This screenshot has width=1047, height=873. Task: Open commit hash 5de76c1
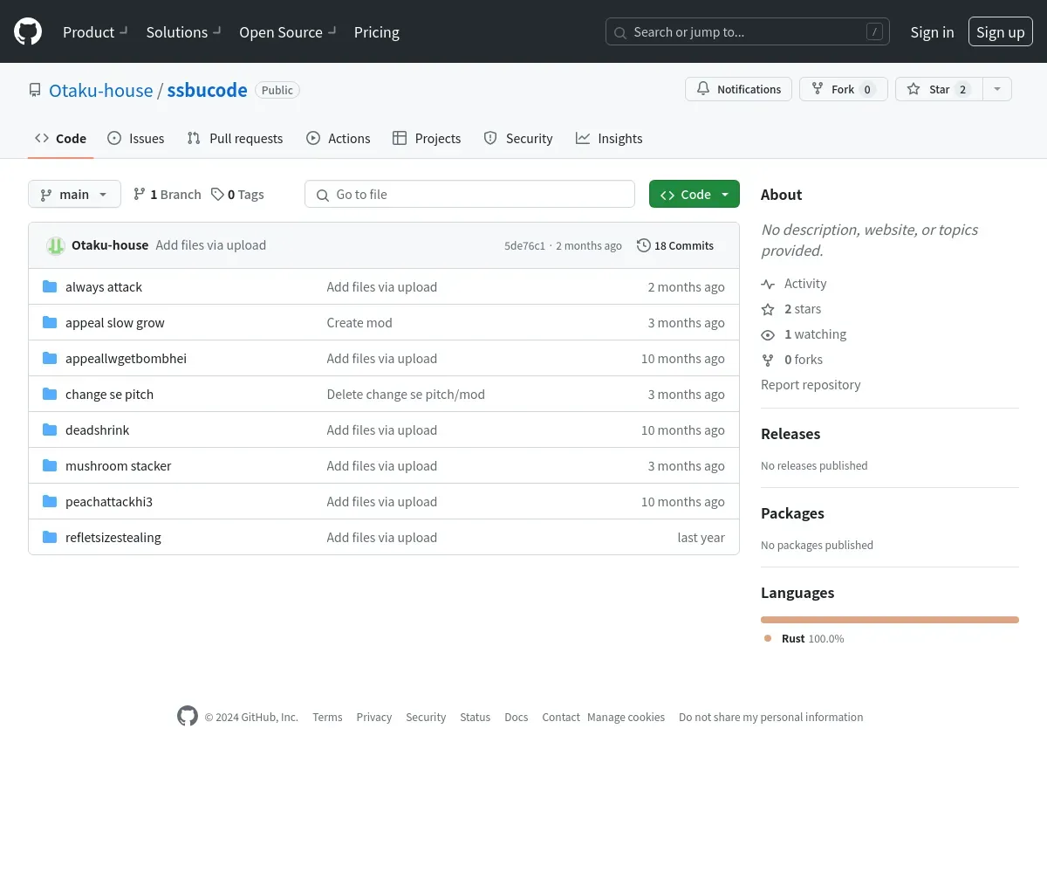click(524, 246)
